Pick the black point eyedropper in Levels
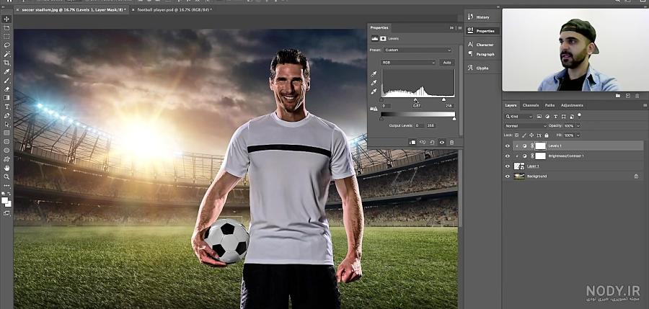 click(x=374, y=73)
